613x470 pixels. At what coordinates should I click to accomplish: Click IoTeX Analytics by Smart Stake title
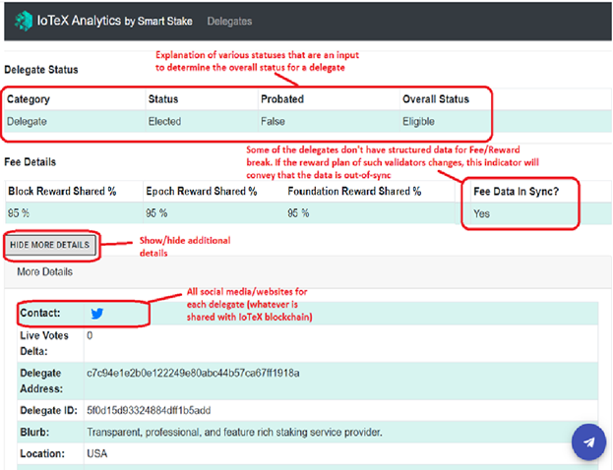[x=114, y=21]
